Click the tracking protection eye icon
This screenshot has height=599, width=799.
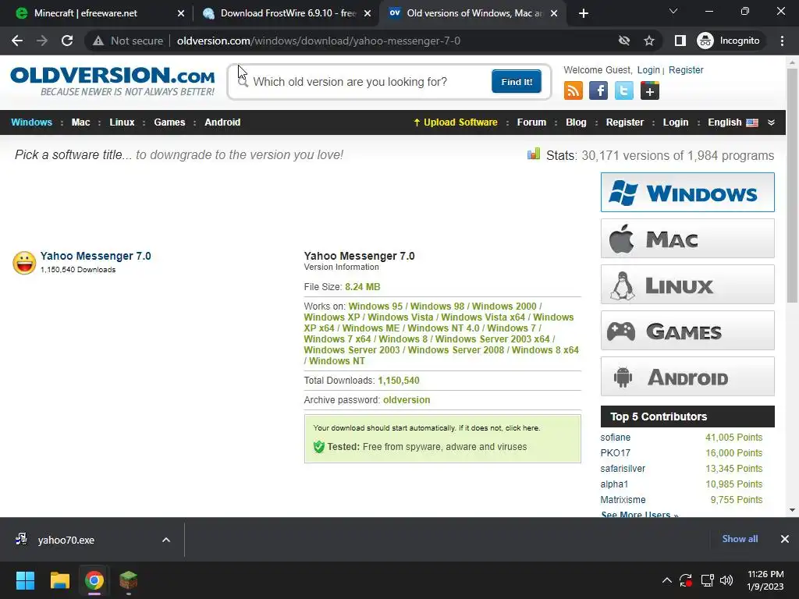(x=623, y=41)
